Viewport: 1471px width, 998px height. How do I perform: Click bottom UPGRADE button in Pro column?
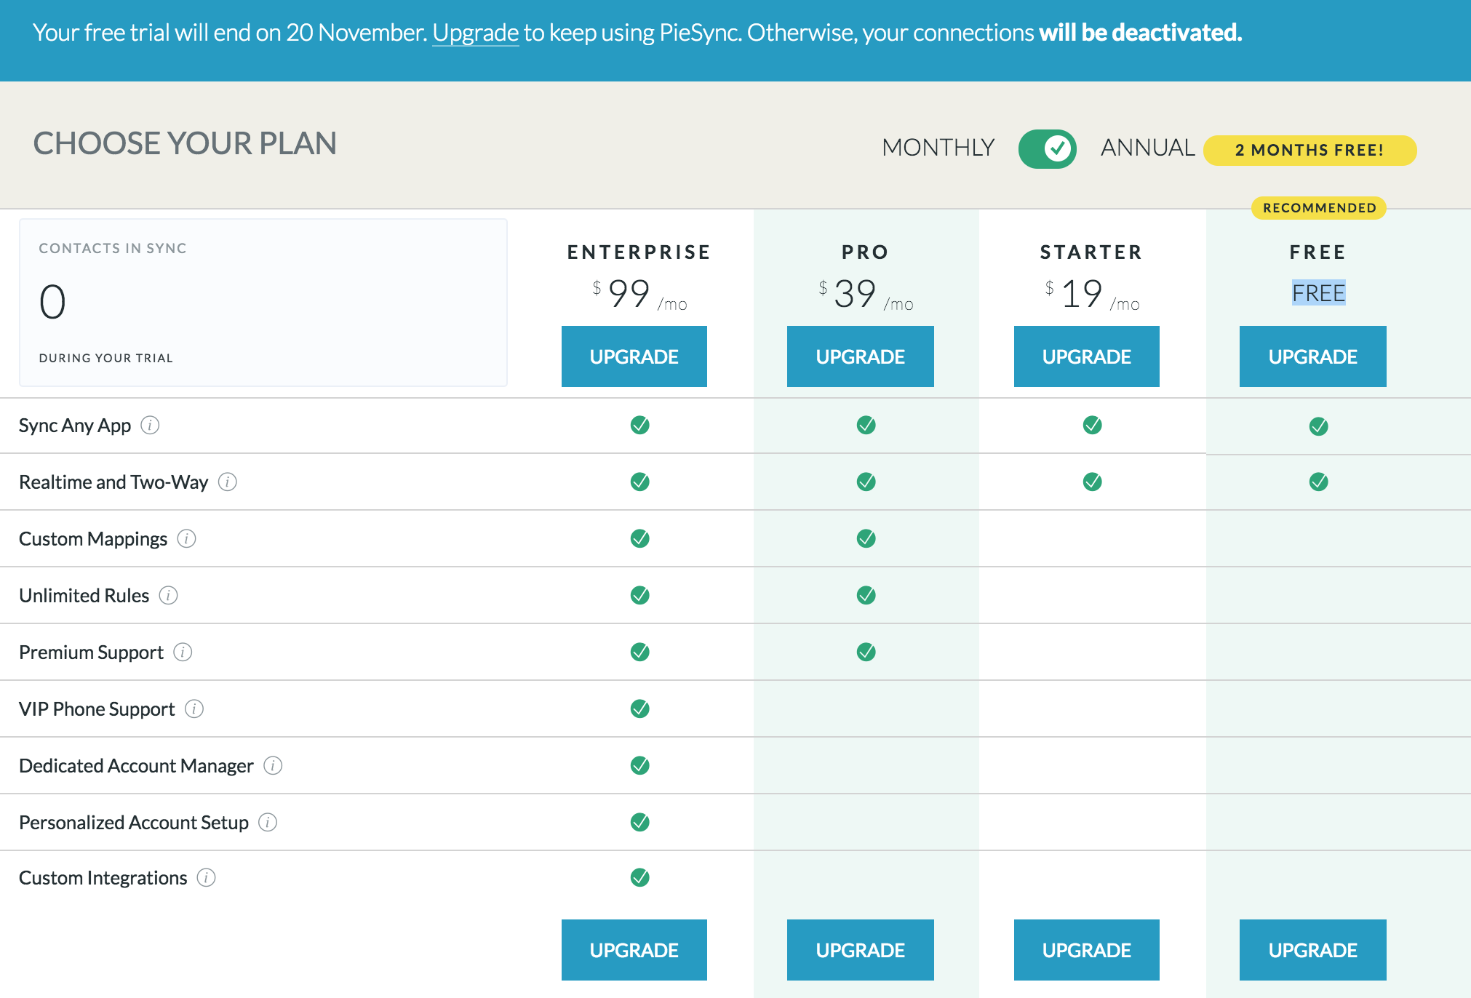(860, 950)
